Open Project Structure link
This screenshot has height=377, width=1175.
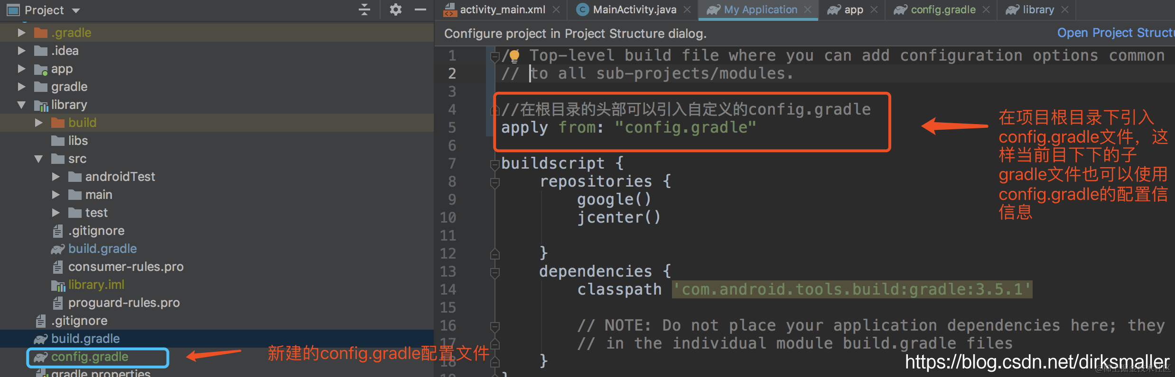point(1115,33)
